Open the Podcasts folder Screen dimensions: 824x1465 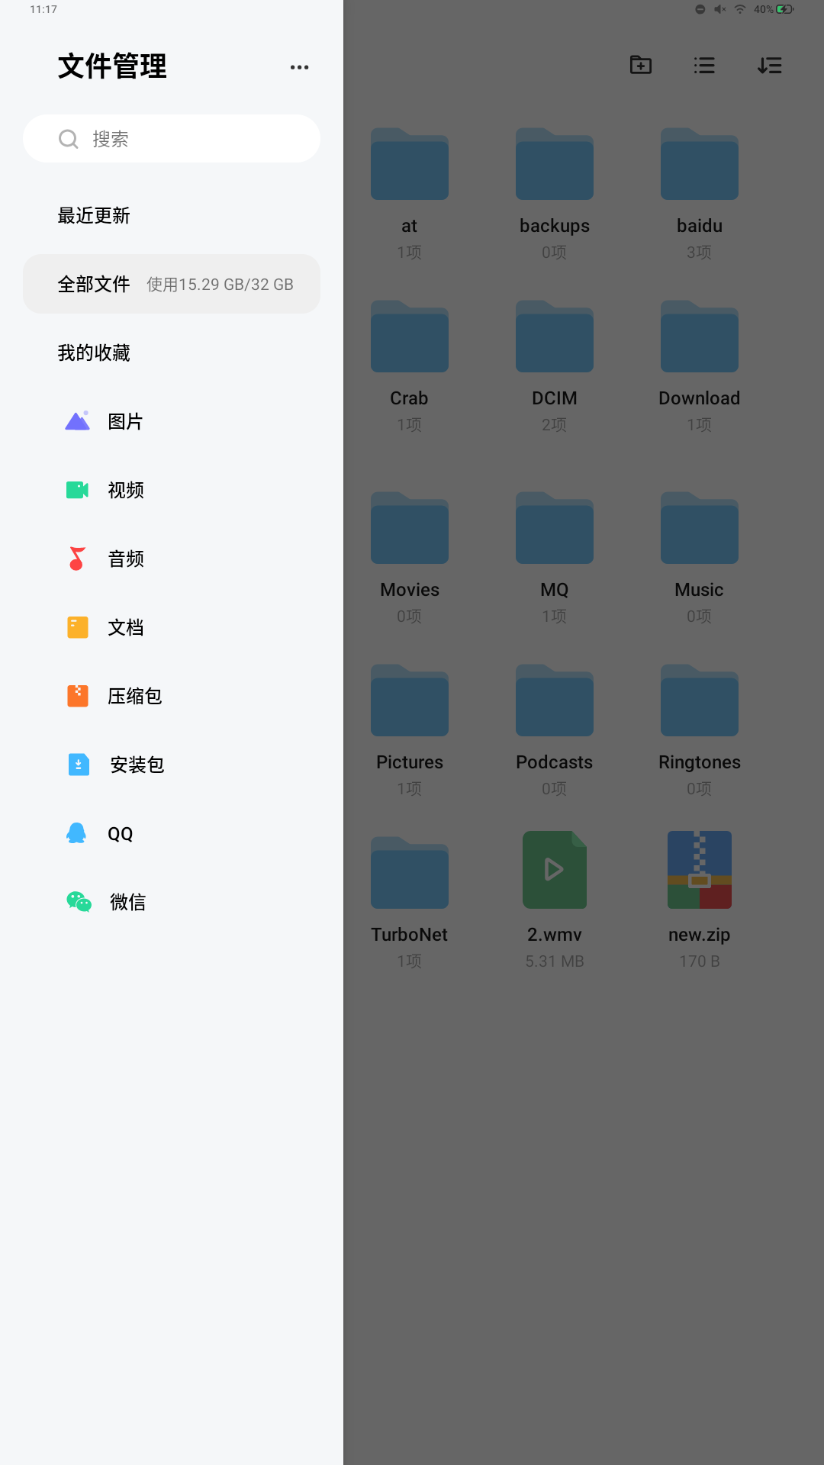[555, 700]
